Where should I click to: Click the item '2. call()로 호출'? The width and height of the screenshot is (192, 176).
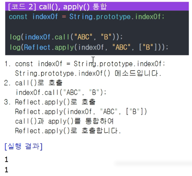click(33, 83)
